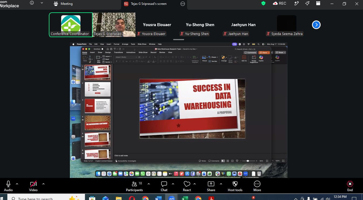The width and height of the screenshot is (363, 200).
Task: Adjust the PowerPoint zoom slider handle
Action: point(248,161)
